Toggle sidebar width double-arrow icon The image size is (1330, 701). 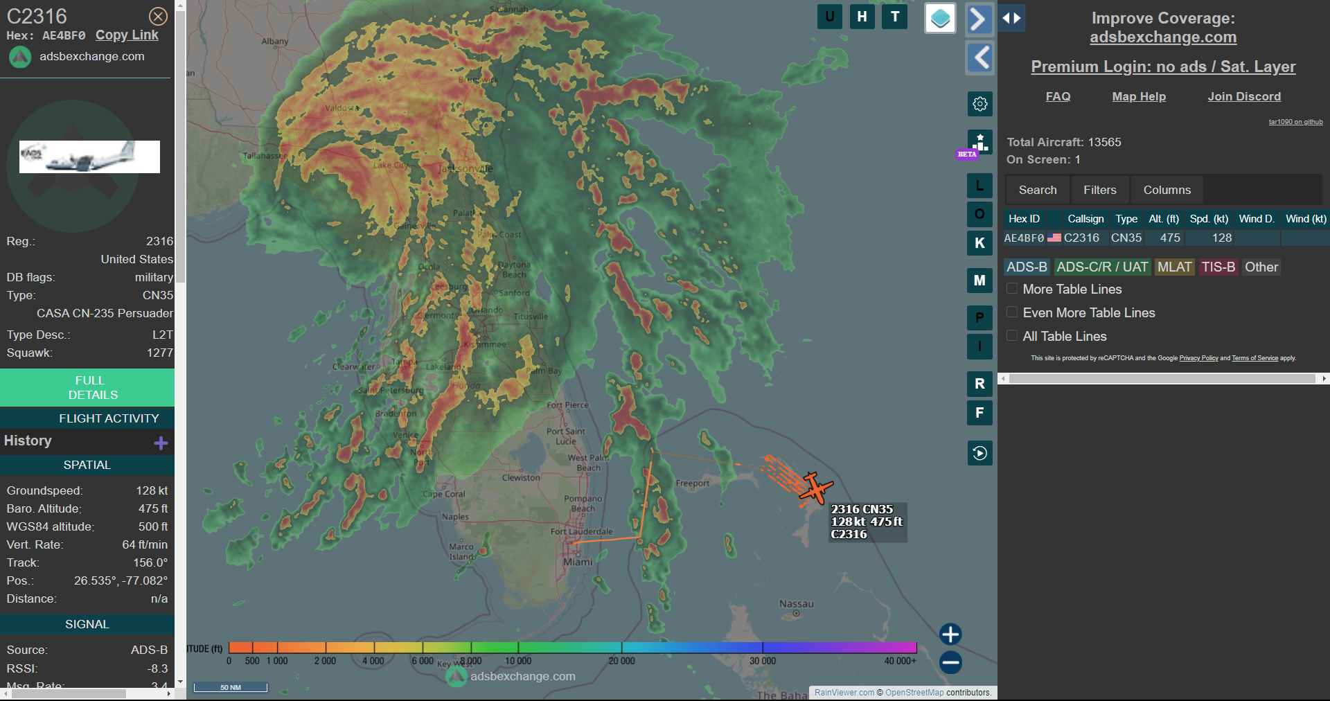pos(1011,18)
